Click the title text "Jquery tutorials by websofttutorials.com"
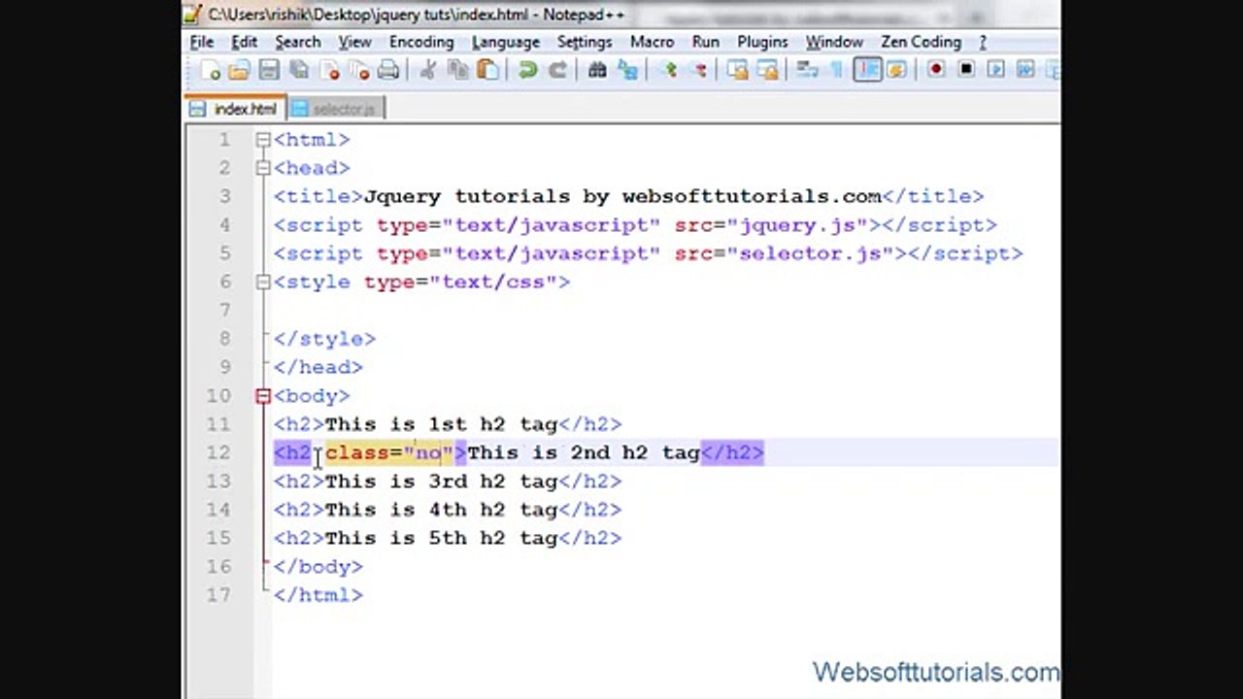 tap(622, 196)
